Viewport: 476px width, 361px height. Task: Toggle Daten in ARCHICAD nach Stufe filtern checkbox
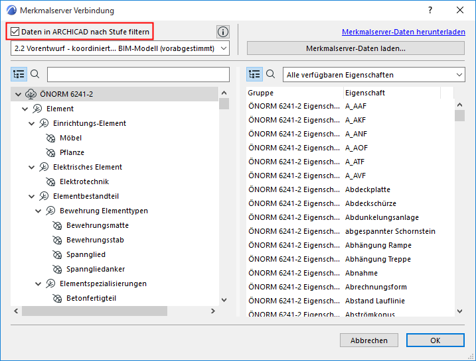click(x=15, y=32)
